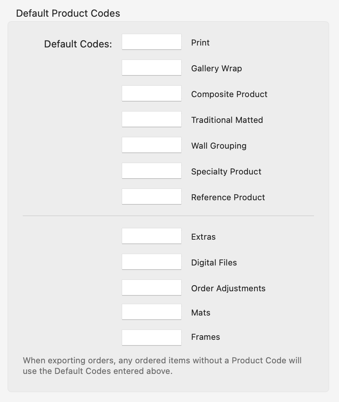The width and height of the screenshot is (339, 402).
Task: Click the Print default code field
Action: click(x=151, y=42)
